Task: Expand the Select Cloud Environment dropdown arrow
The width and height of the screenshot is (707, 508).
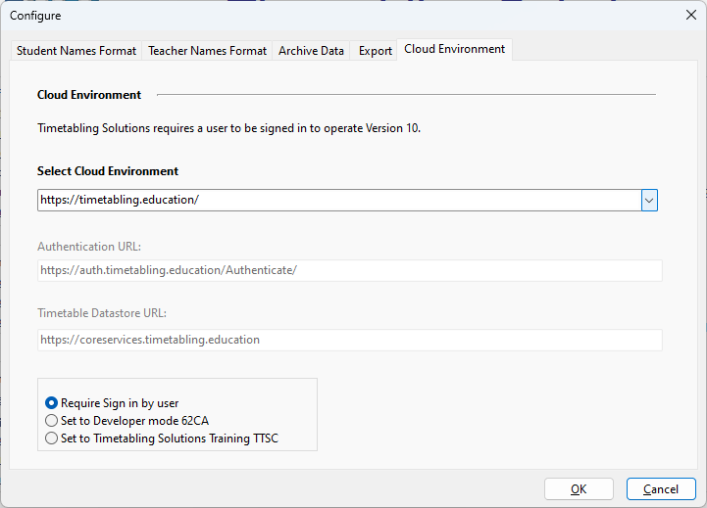Action: pos(649,201)
